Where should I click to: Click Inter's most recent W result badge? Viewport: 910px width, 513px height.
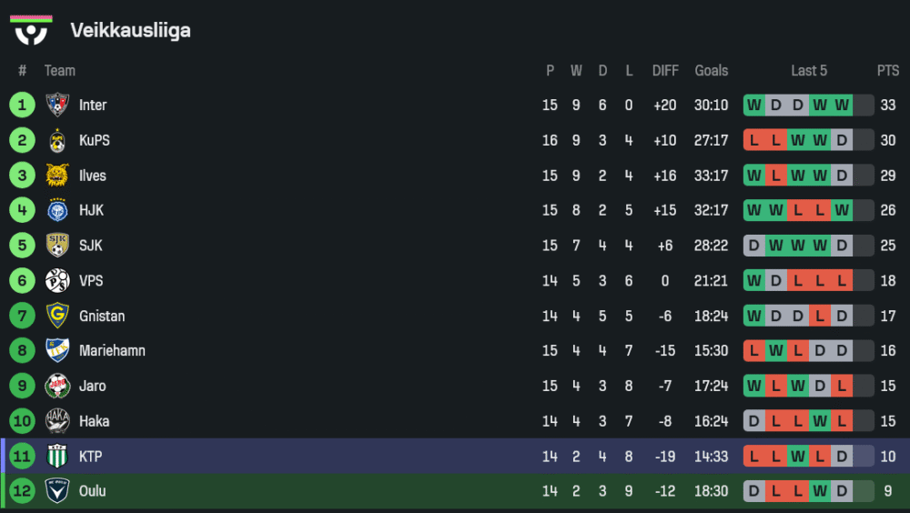[x=842, y=106]
